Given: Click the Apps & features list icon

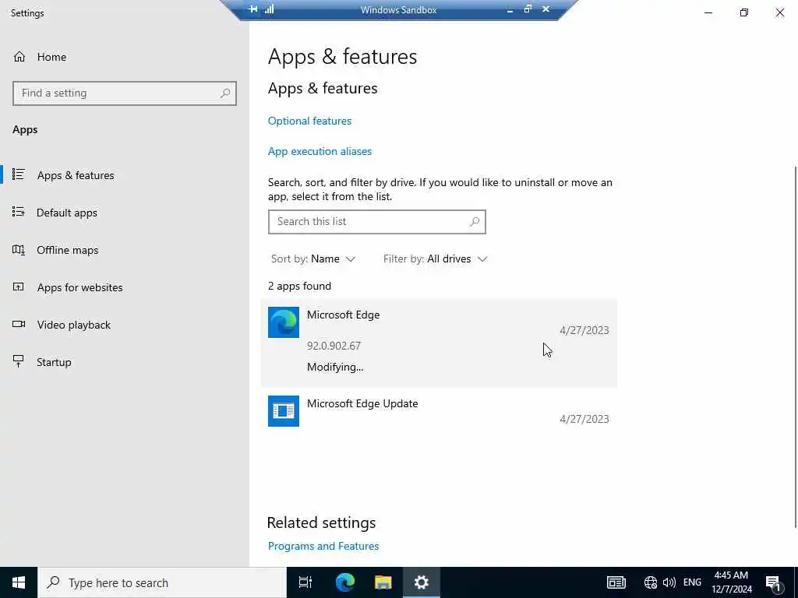Looking at the screenshot, I should [x=19, y=174].
